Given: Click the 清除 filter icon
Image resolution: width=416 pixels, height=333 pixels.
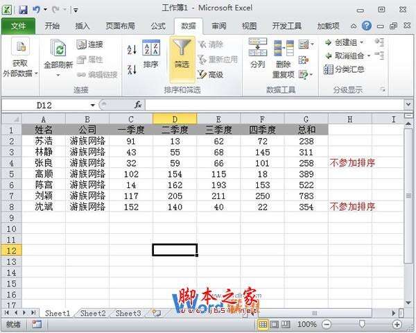Looking at the screenshot, I should pos(202,44).
